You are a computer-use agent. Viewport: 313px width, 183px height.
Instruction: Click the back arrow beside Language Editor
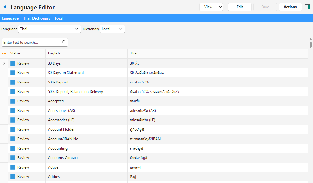point(5,7)
